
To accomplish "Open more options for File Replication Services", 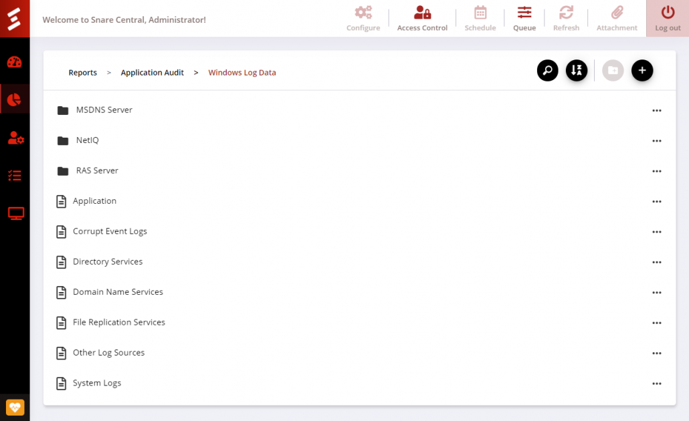I will pos(656,323).
